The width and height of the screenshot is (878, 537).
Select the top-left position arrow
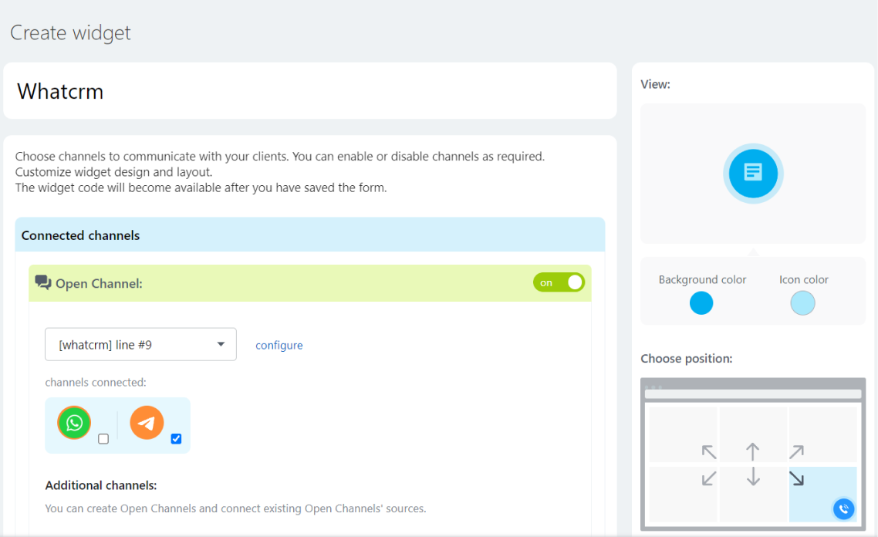coord(709,451)
